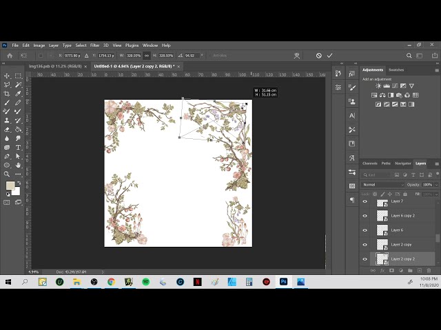The height and width of the screenshot is (330, 441).
Task: Open the workspace switcher dropdown
Action: pos(420,56)
